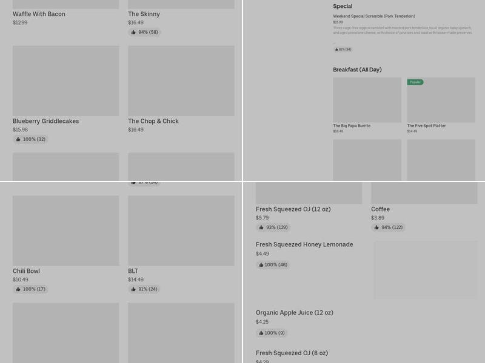Click the $15.99 price of Weekend Special Scramble
Viewport: 485px width, 363px height.
338,22
